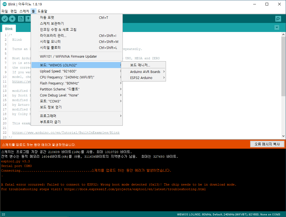Expand Arduino AVR Boards submenu

143,72
